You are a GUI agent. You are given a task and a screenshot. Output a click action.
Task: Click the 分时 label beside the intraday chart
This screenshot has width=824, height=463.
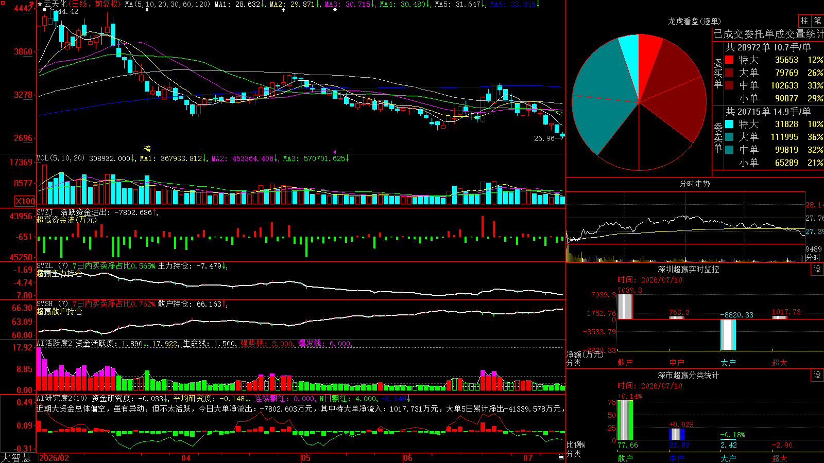click(x=813, y=258)
